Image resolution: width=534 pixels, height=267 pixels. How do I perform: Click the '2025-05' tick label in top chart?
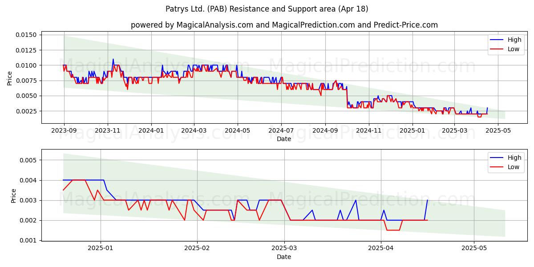click(498, 130)
